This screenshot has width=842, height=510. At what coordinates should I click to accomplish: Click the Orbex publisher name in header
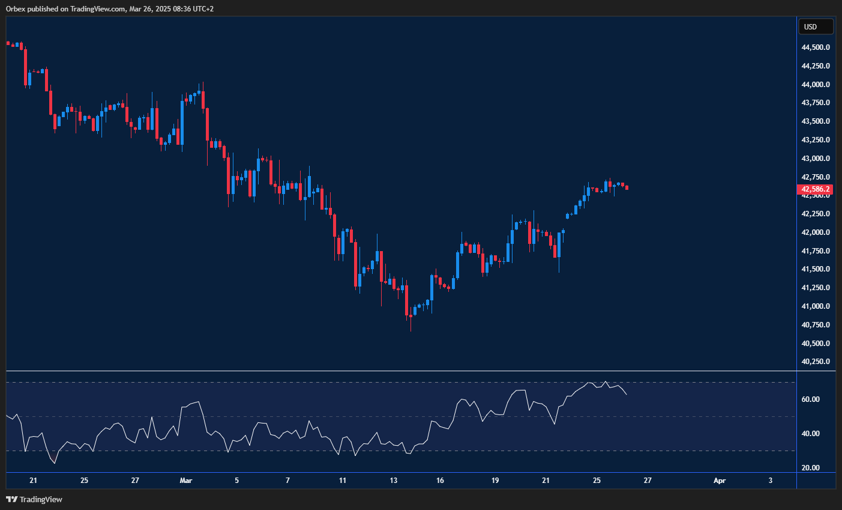tap(20, 8)
